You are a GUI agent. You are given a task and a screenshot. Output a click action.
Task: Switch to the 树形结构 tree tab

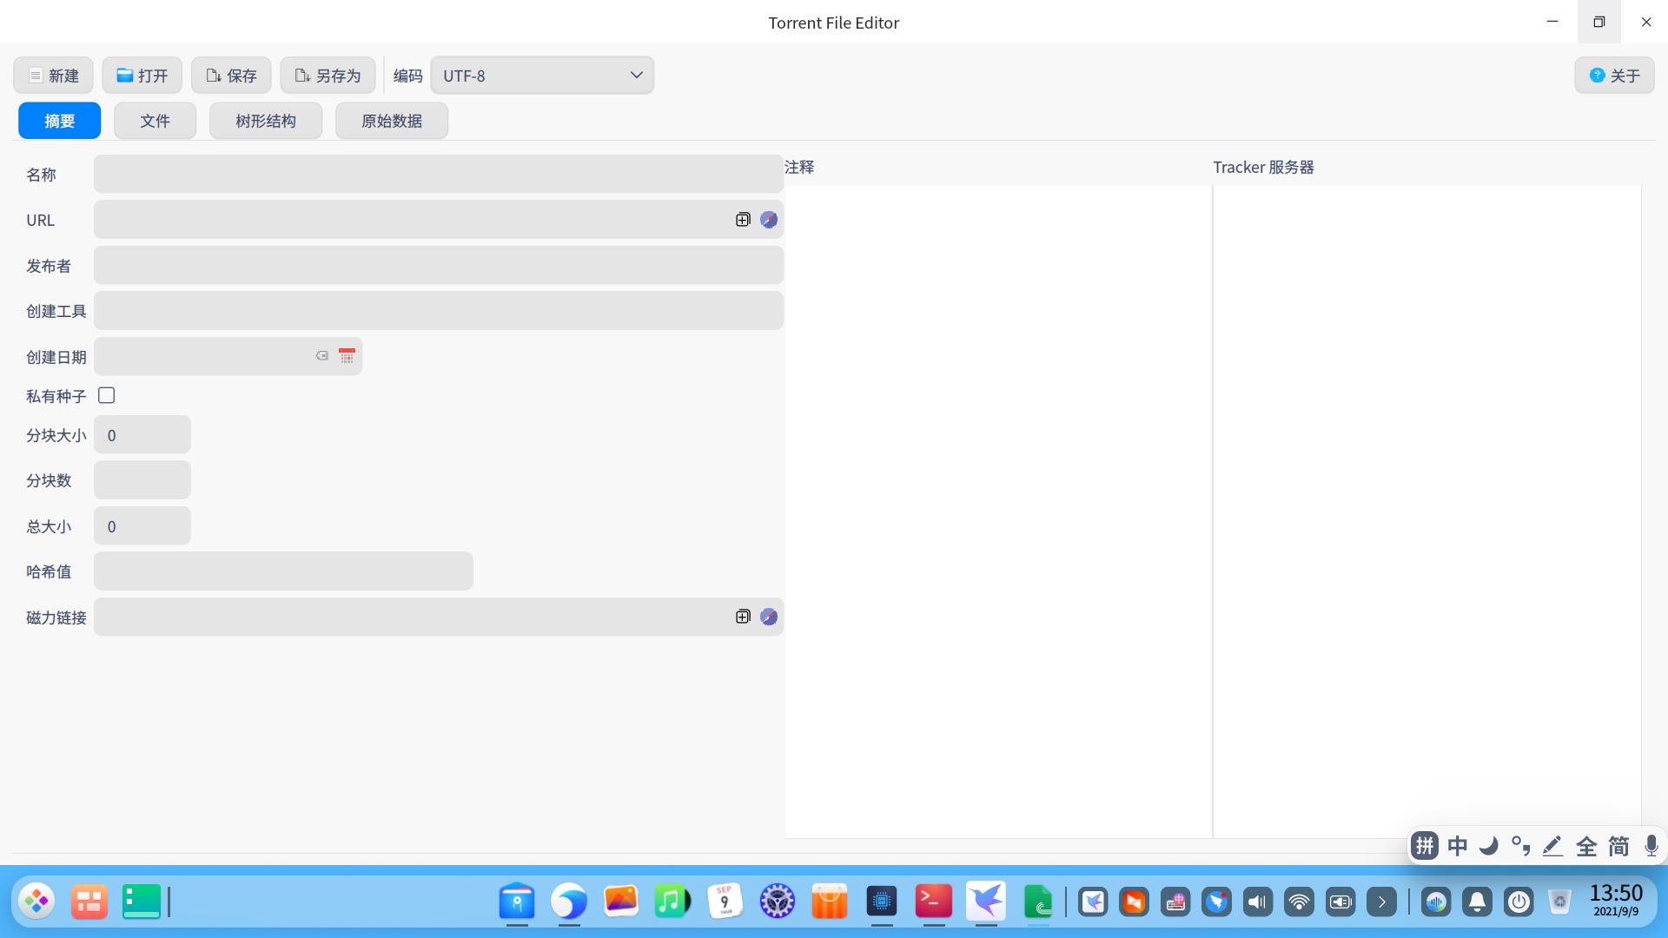tap(266, 121)
